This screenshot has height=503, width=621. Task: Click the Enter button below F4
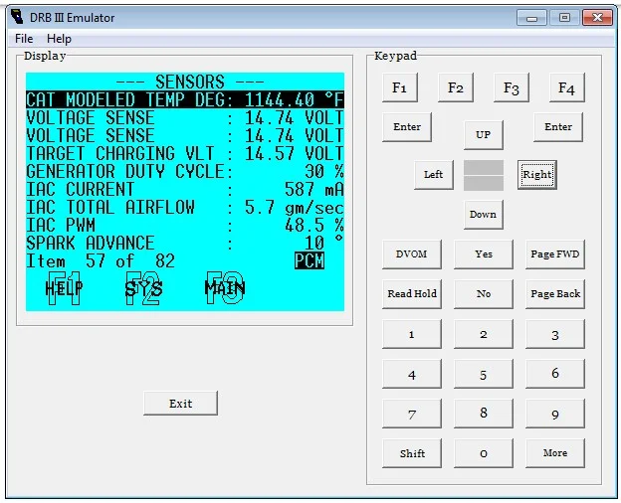coord(558,127)
